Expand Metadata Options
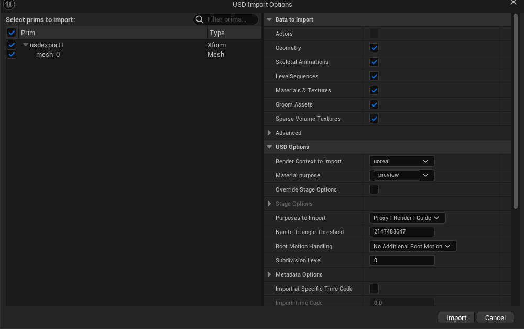 pos(269,274)
